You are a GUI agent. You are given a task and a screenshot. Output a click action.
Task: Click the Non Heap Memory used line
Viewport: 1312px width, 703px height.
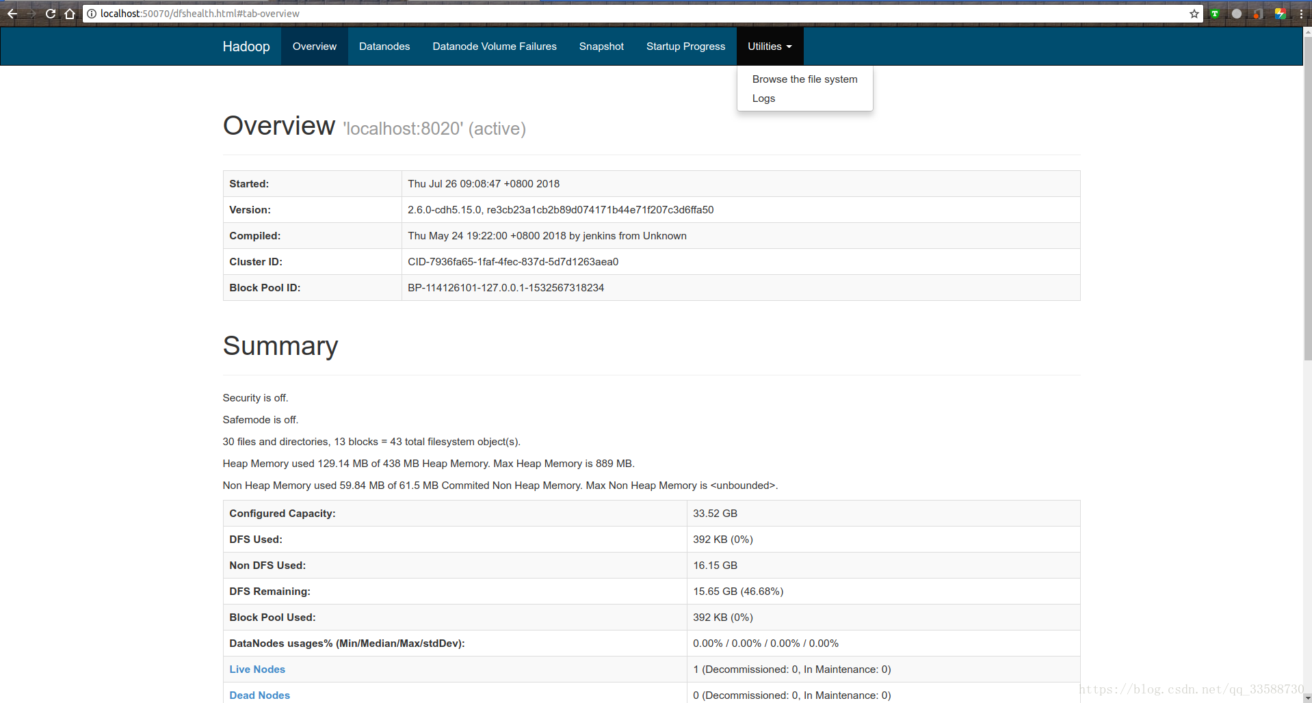(x=500, y=486)
